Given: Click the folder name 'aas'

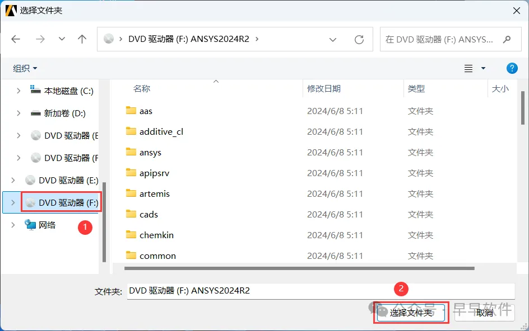Looking at the screenshot, I should point(146,111).
